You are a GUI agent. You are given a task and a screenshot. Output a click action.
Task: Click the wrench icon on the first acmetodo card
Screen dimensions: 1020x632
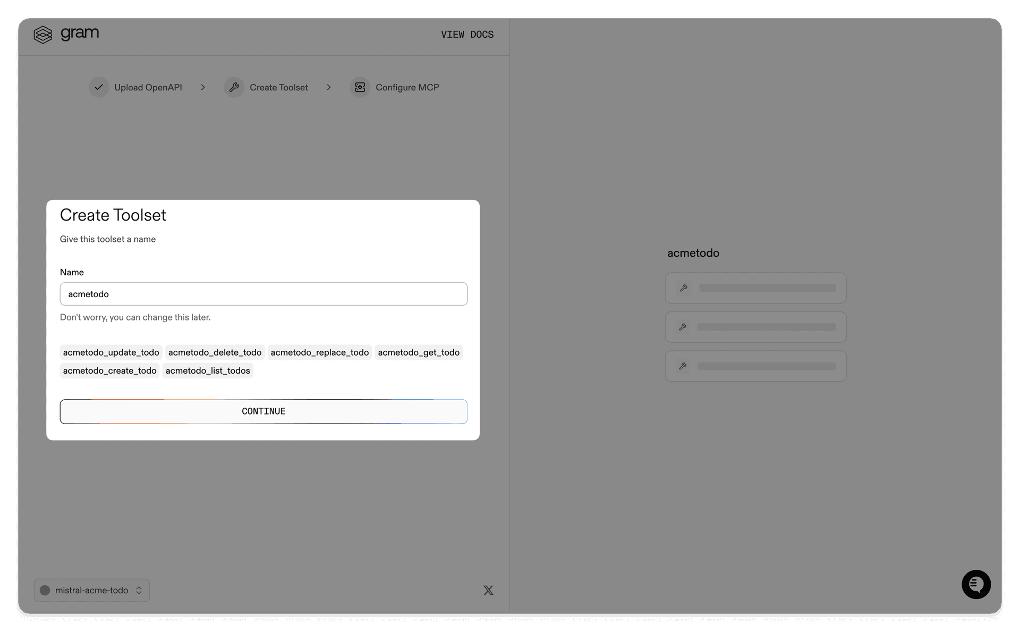[x=684, y=288]
